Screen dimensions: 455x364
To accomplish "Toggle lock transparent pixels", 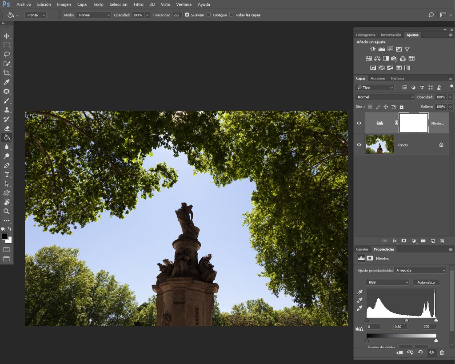I will [370, 107].
